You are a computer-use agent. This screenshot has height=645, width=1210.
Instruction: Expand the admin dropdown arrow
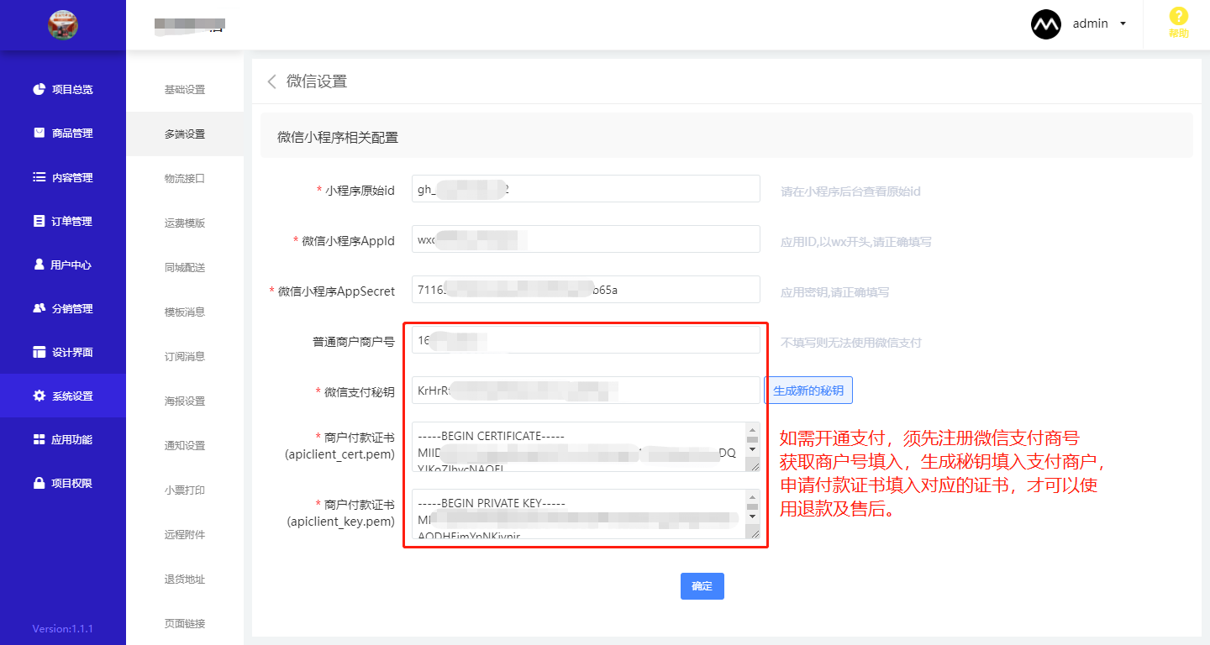point(1123,24)
